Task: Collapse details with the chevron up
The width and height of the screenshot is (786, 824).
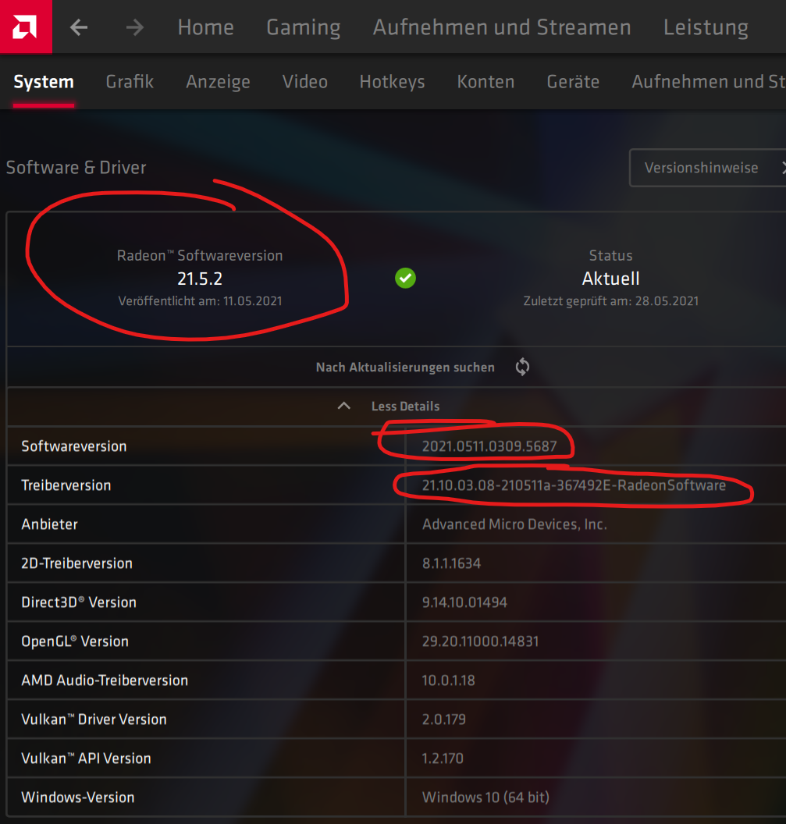Action: (x=344, y=406)
